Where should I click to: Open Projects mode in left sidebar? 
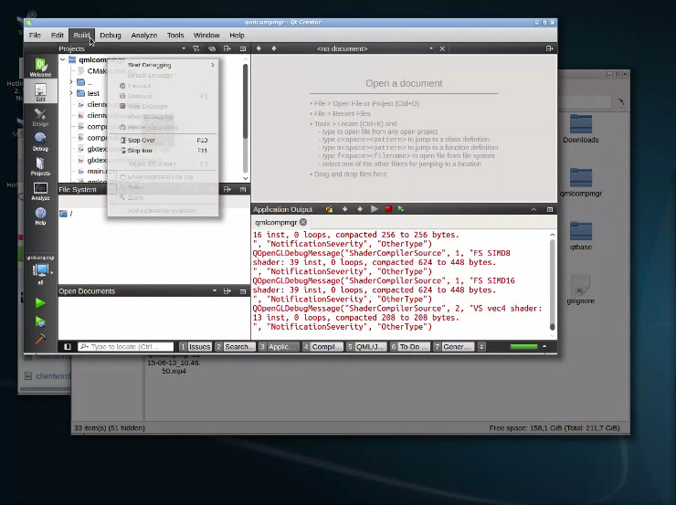40,166
